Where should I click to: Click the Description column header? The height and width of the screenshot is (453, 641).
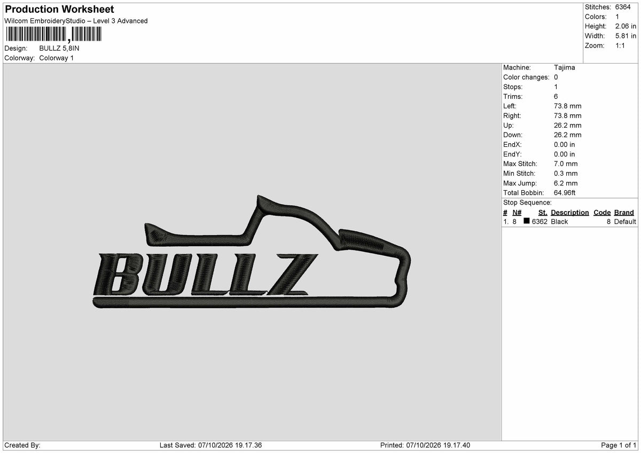pyautogui.click(x=570, y=213)
